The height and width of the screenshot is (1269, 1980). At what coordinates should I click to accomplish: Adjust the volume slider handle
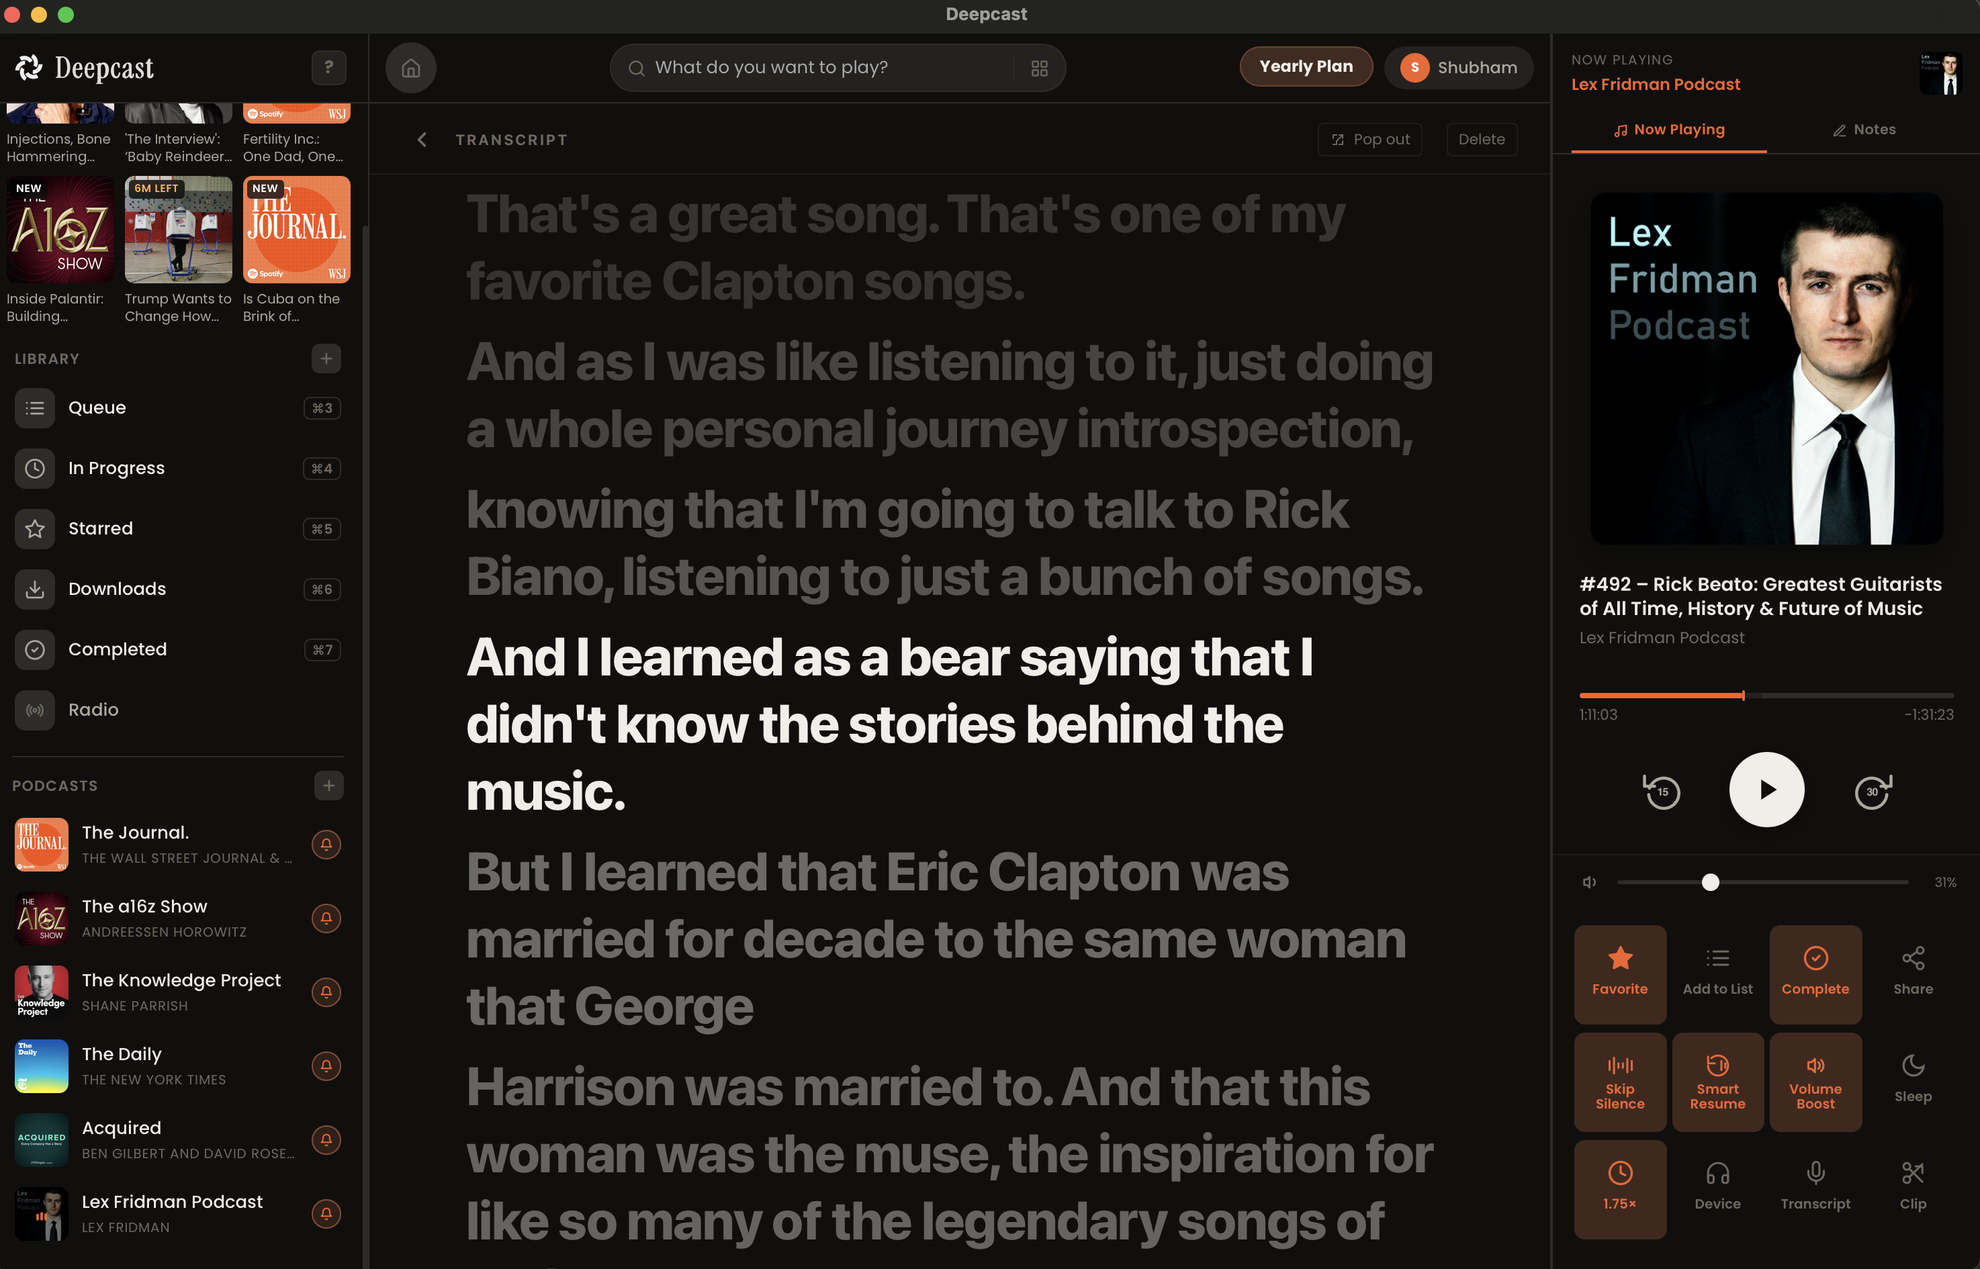pyautogui.click(x=1709, y=882)
